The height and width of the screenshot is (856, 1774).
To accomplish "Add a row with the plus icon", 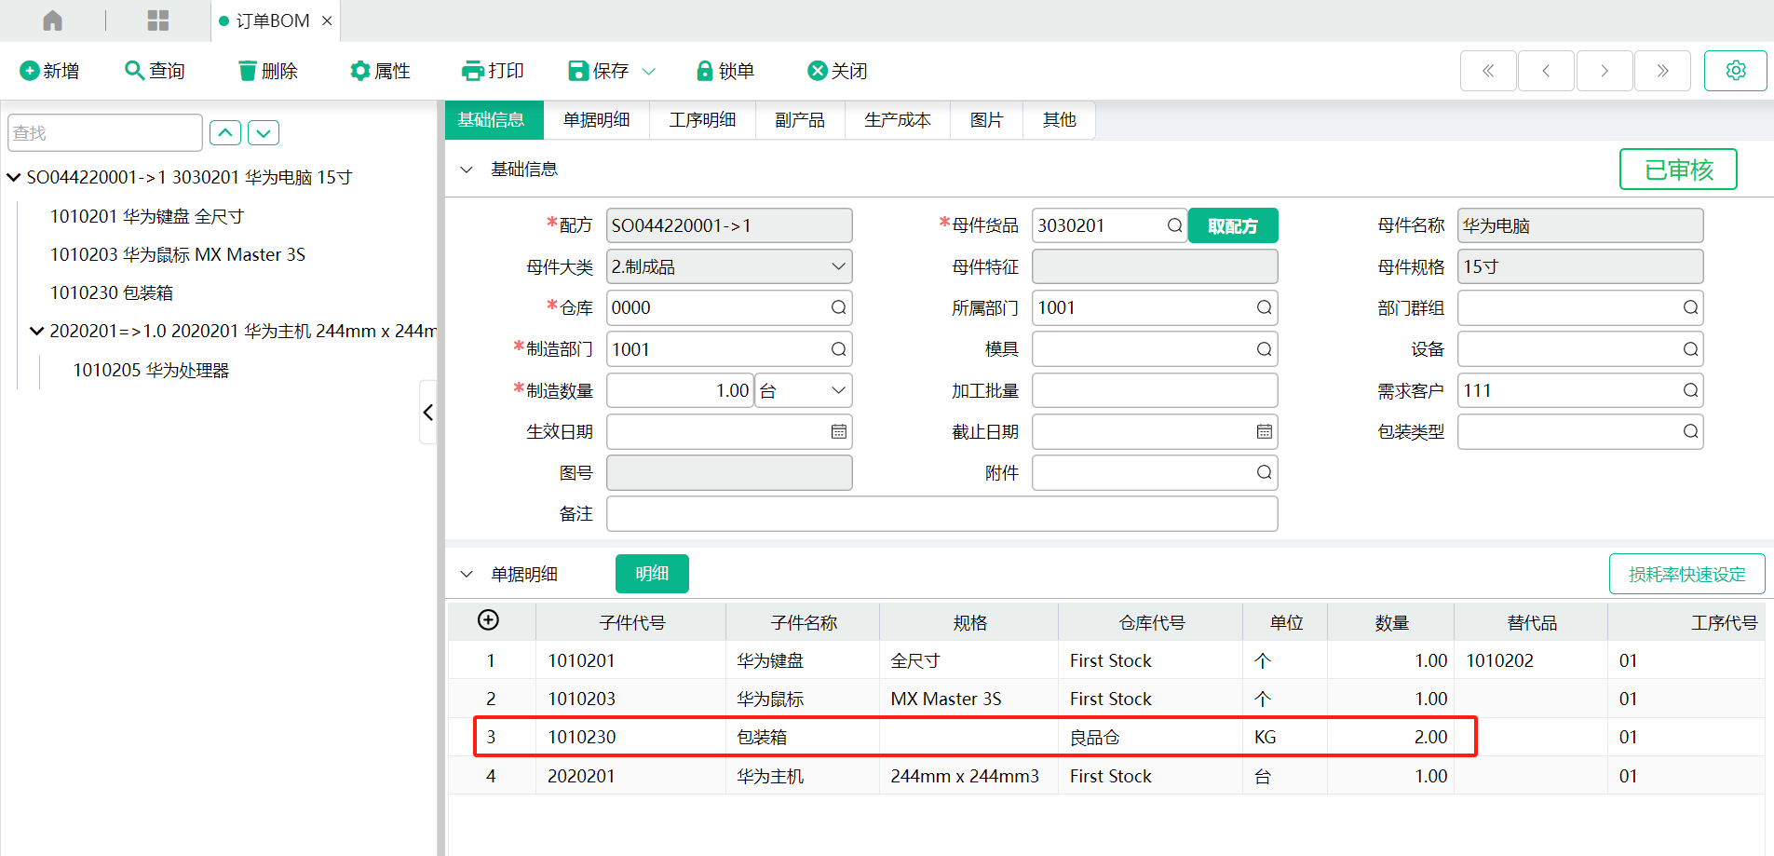I will (x=488, y=620).
